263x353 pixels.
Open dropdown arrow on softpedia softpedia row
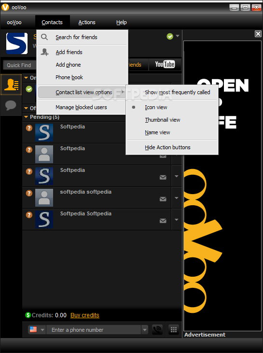pyautogui.click(x=177, y=198)
